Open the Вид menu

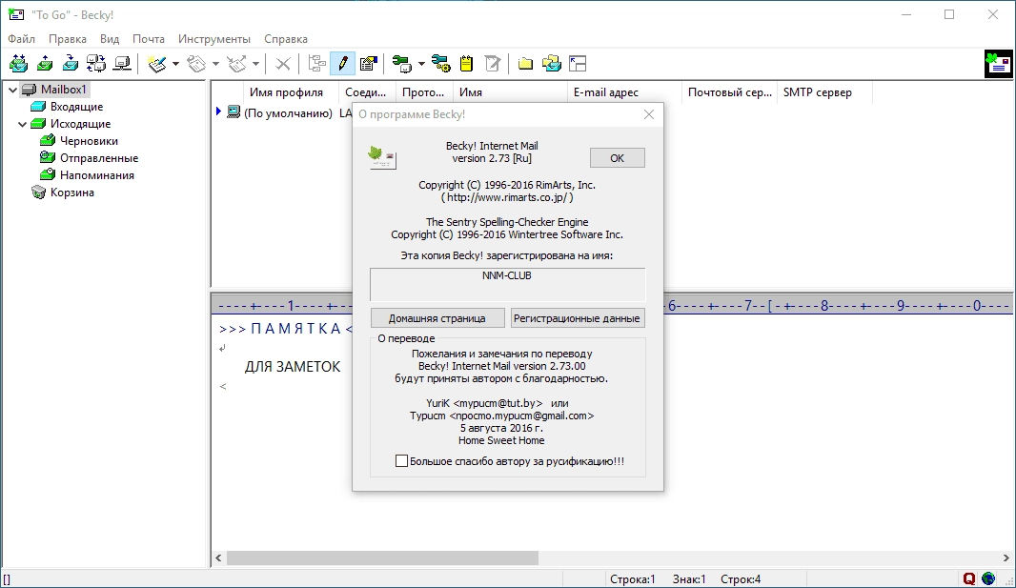[110, 39]
